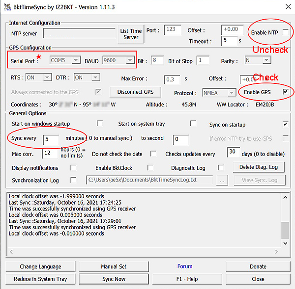Image resolution: width=295 pixels, height=289 pixels.
Task: Click the BktTimeSync app icon in title bar
Action: click(x=7, y=7)
